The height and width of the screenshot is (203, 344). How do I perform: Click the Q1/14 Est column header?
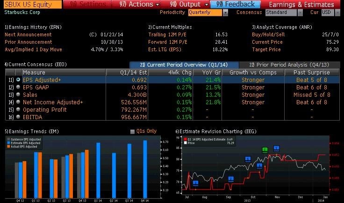[x=127, y=72]
